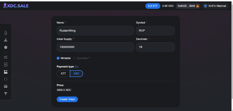Open the archive box sidebar icon

coord(6,86)
